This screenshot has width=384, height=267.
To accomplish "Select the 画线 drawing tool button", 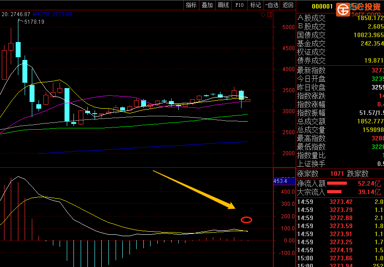I will [x=223, y=5].
